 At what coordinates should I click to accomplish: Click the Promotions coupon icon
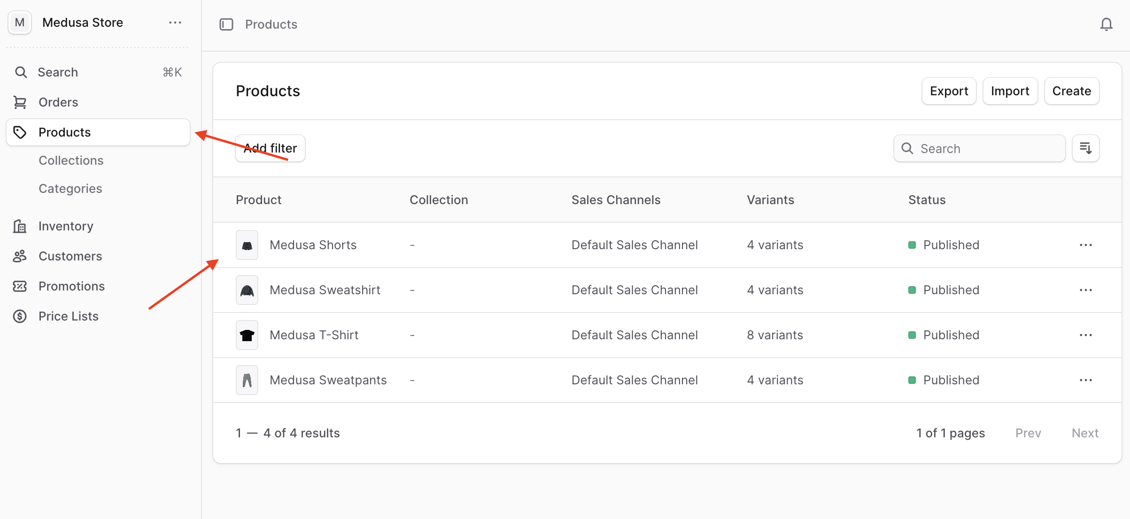[x=20, y=286]
